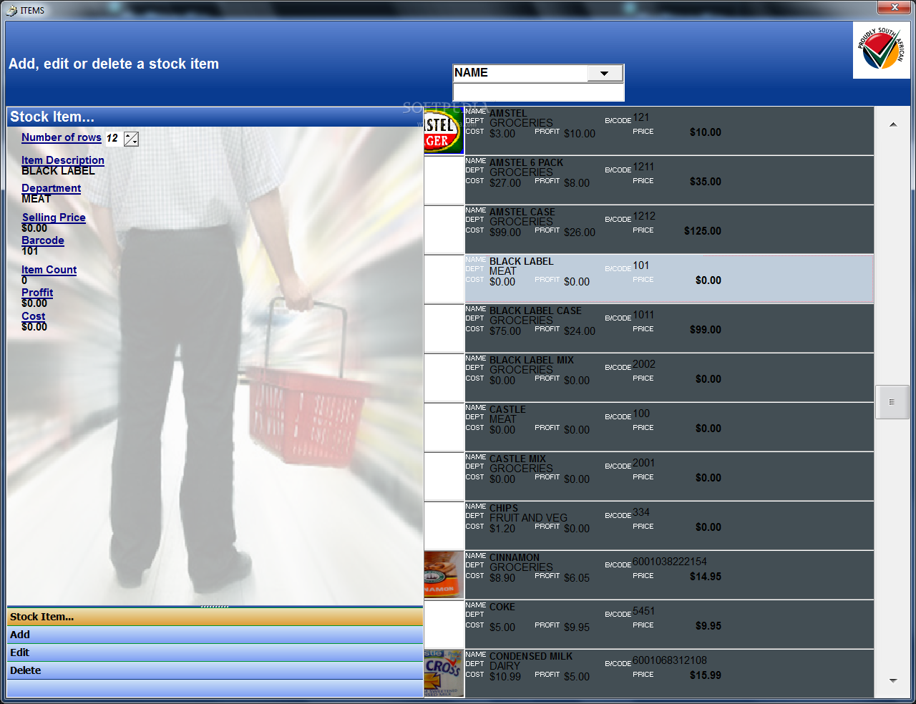Click the Number of rows link
Viewport: 916px width, 704px height.
tap(62, 137)
